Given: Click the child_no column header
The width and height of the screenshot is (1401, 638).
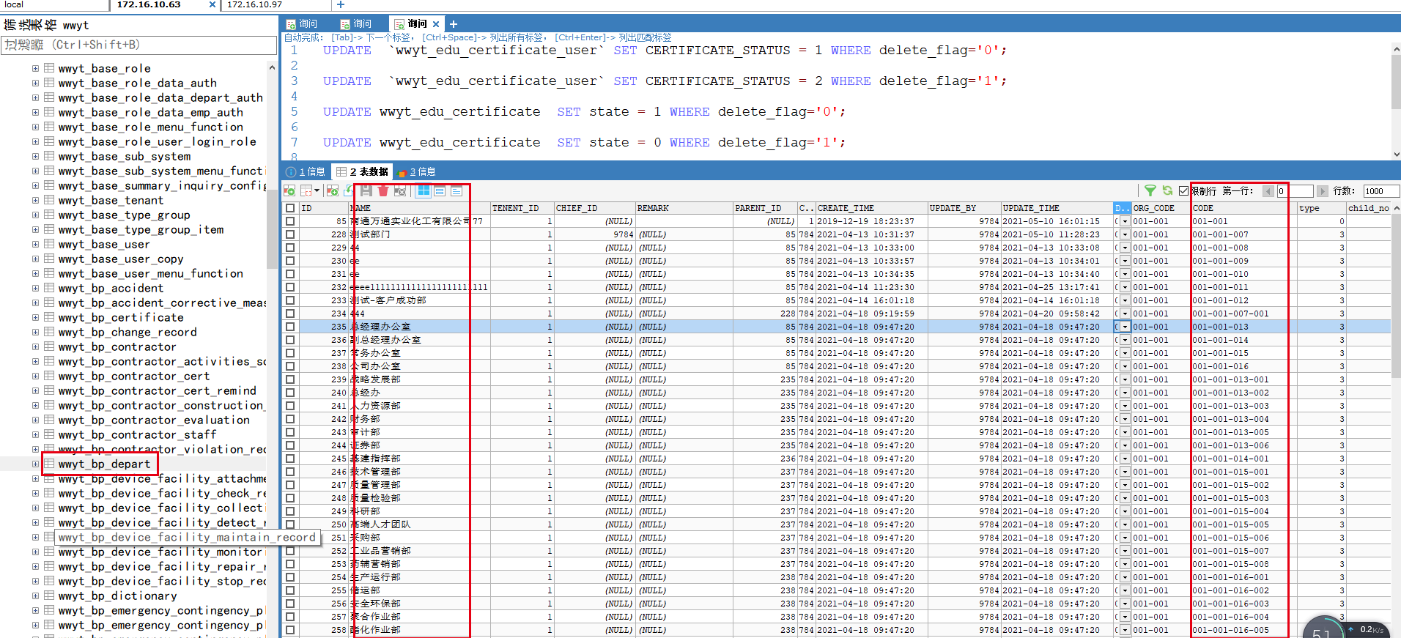Looking at the screenshot, I should tap(1369, 208).
